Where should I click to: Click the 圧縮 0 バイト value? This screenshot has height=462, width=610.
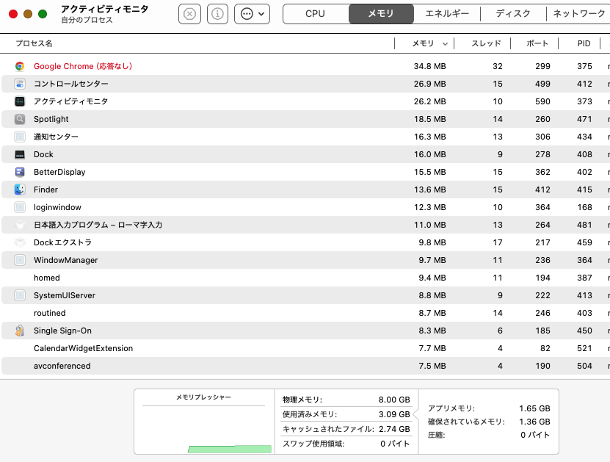click(535, 435)
